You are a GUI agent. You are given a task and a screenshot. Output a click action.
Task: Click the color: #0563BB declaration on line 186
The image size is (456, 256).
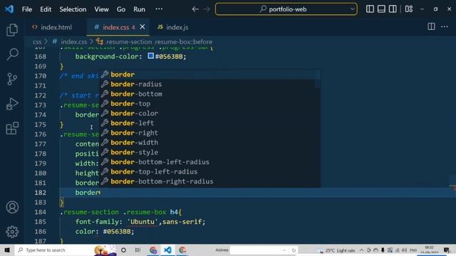click(105, 232)
